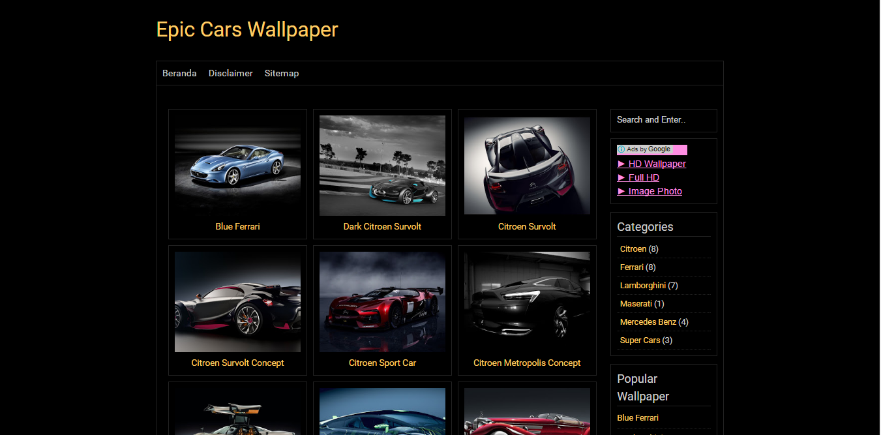Click the Citroen Metropolis Concept caption link
This screenshot has height=435, width=881.
[527, 363]
